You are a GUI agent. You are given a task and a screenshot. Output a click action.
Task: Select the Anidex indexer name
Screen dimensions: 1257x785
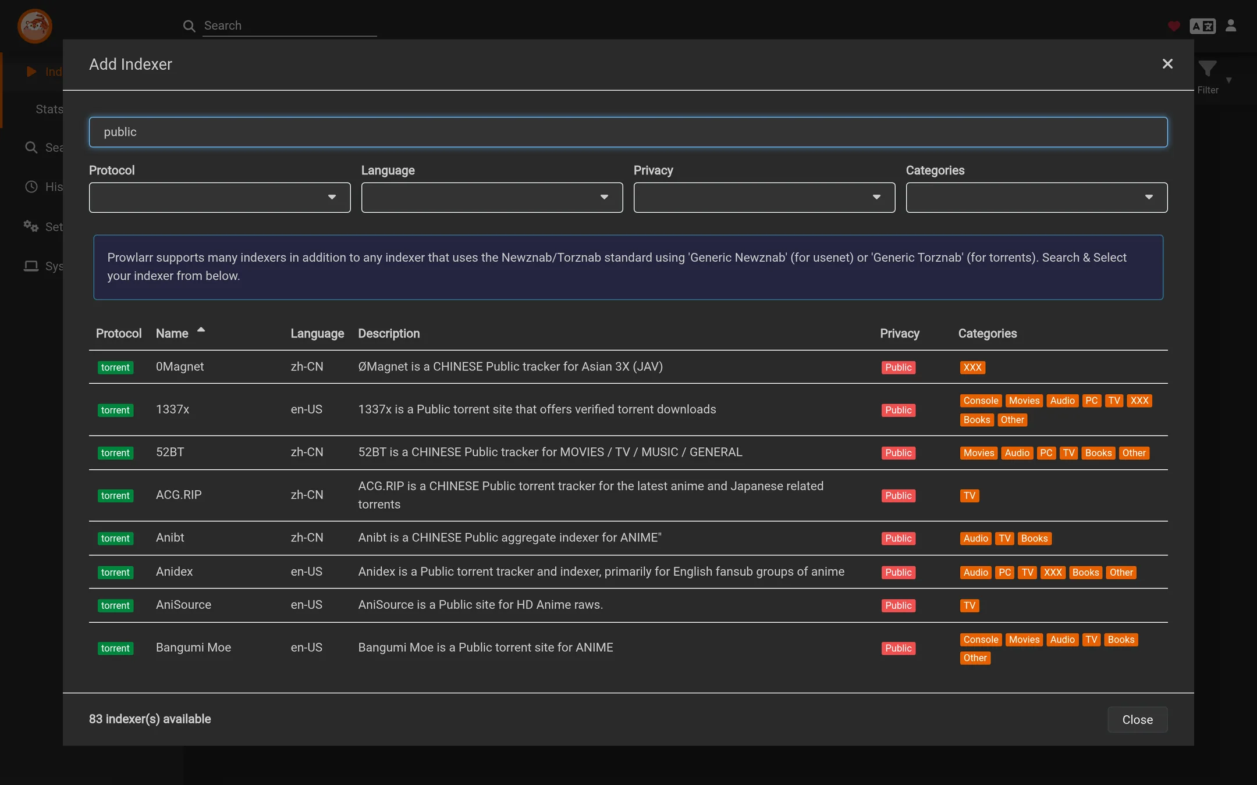click(175, 572)
